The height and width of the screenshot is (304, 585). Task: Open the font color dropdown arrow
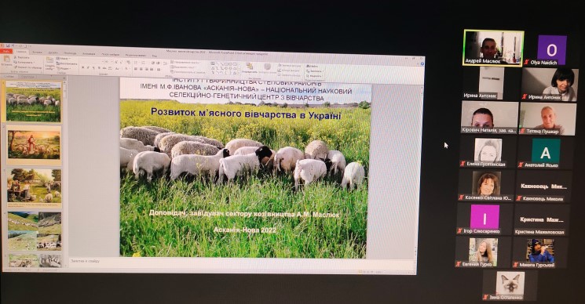(130, 68)
